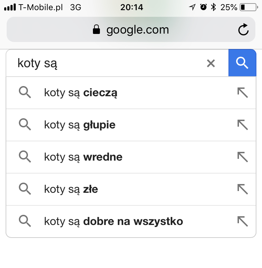
Task: Tap the blue search magnifier button
Action: click(242, 63)
